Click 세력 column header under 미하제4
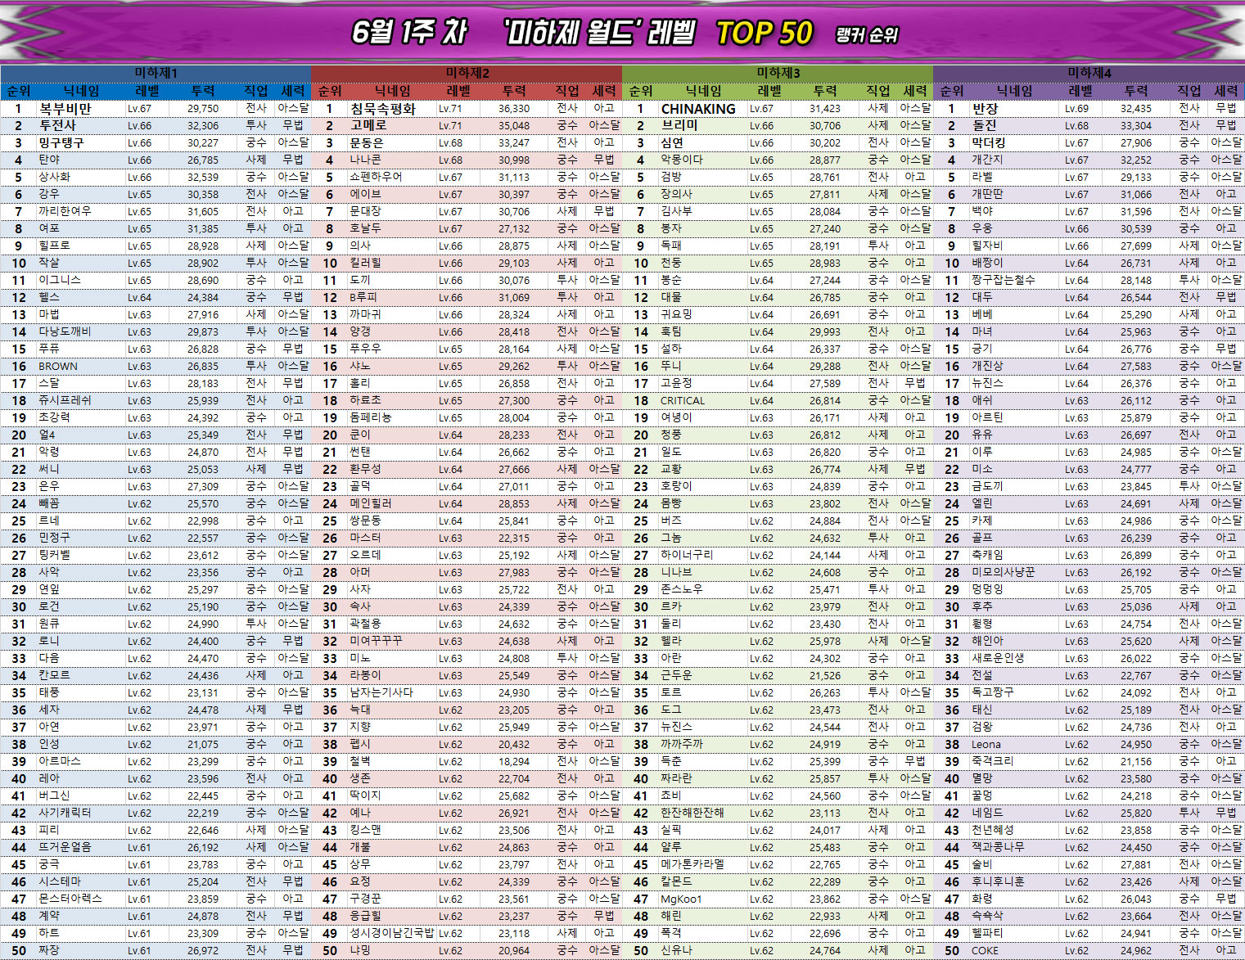Image resolution: width=1245 pixels, height=960 pixels. [x=1225, y=91]
